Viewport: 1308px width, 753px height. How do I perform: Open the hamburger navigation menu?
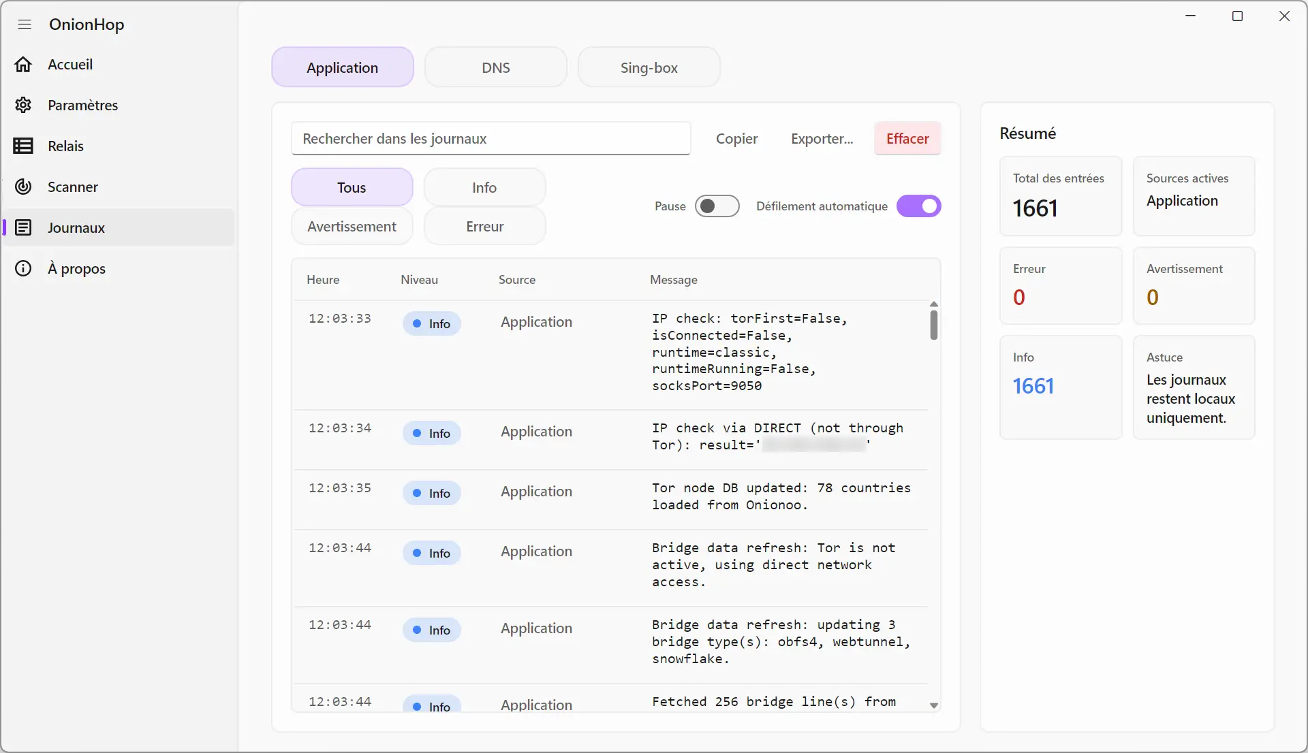coord(25,25)
